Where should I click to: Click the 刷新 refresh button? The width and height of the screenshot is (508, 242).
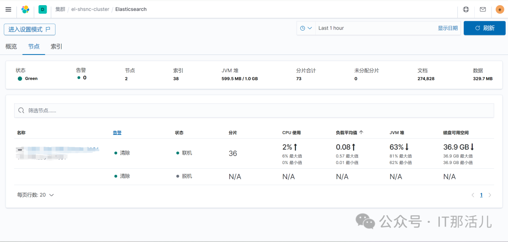tap(484, 28)
